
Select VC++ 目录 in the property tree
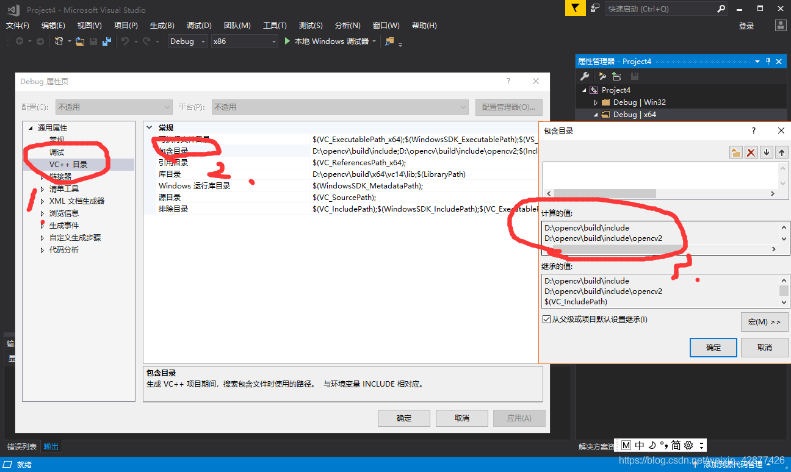68,165
